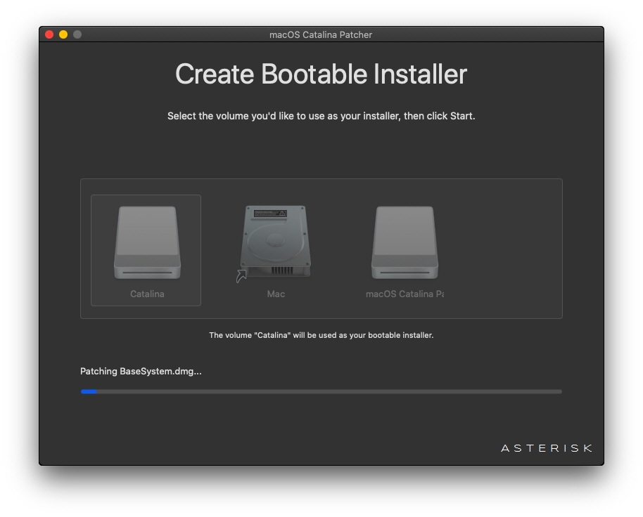This screenshot has height=517, width=643.
Task: Click the patching progress bar
Action: [321, 392]
